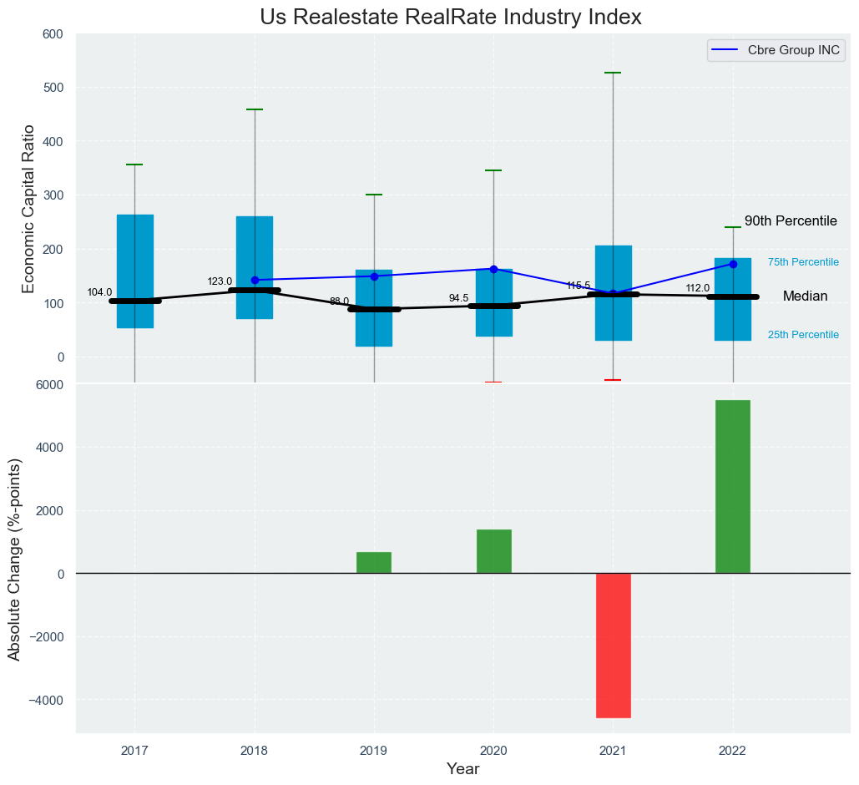
Task: Click the 90th Percentile annotation
Action: click(791, 221)
